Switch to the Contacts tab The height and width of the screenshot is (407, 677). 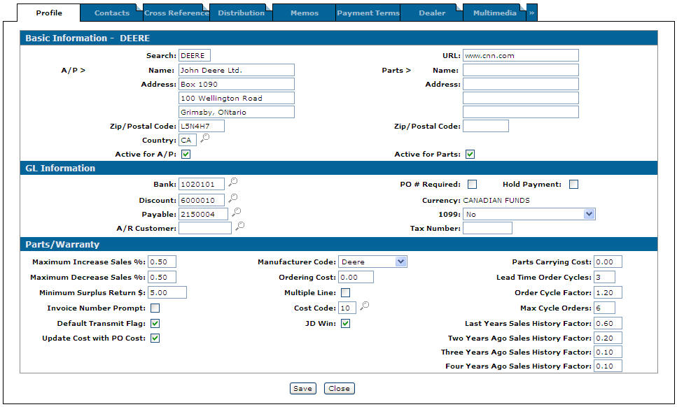pyautogui.click(x=112, y=13)
